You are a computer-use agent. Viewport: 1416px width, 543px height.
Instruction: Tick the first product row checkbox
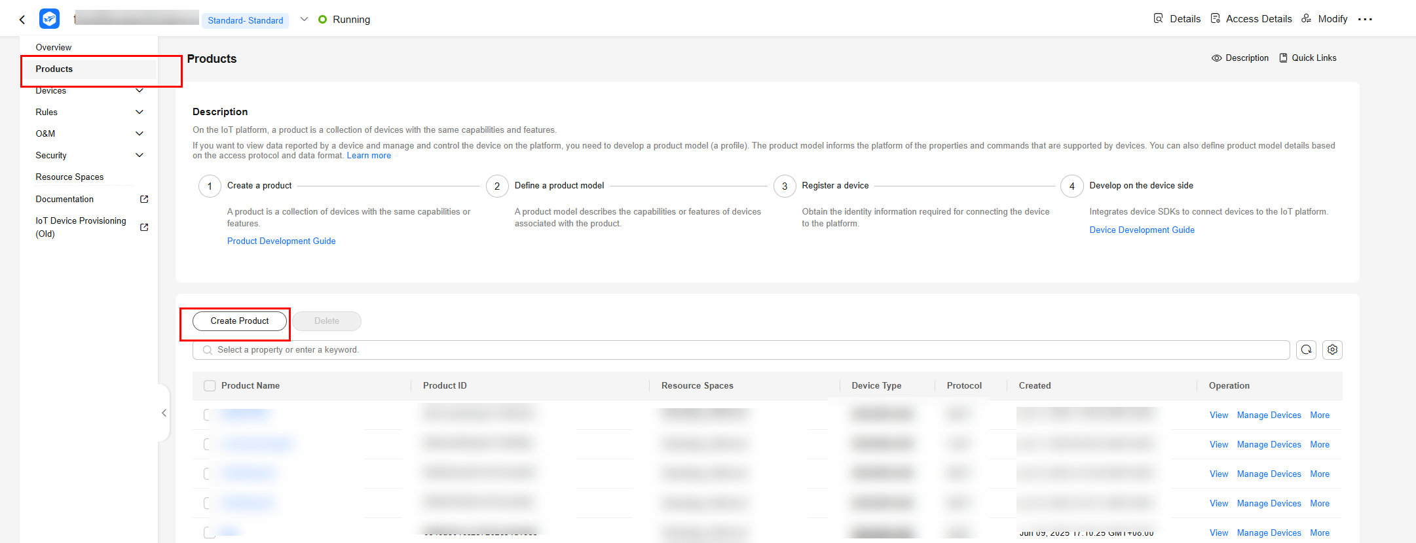click(208, 415)
